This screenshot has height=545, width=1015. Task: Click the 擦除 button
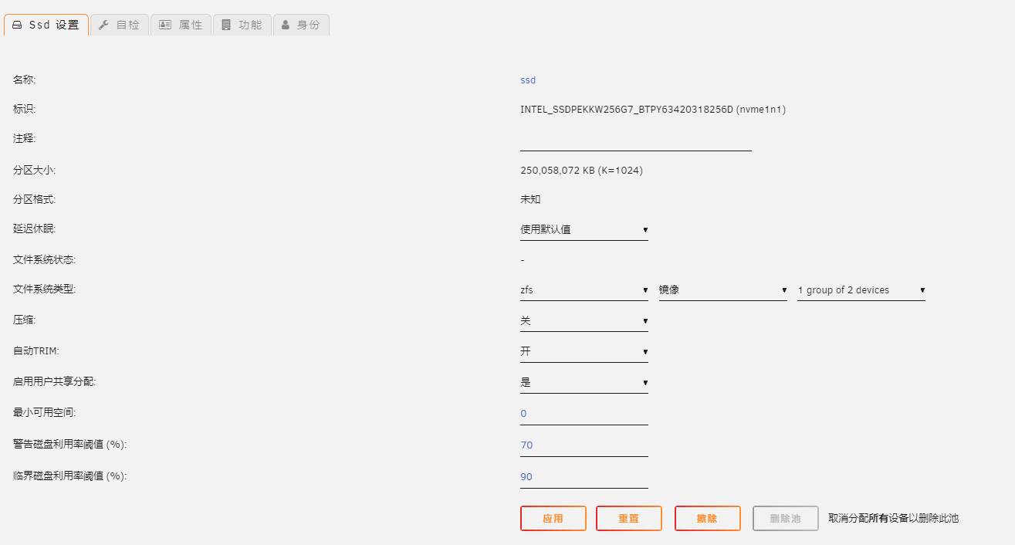(x=707, y=519)
